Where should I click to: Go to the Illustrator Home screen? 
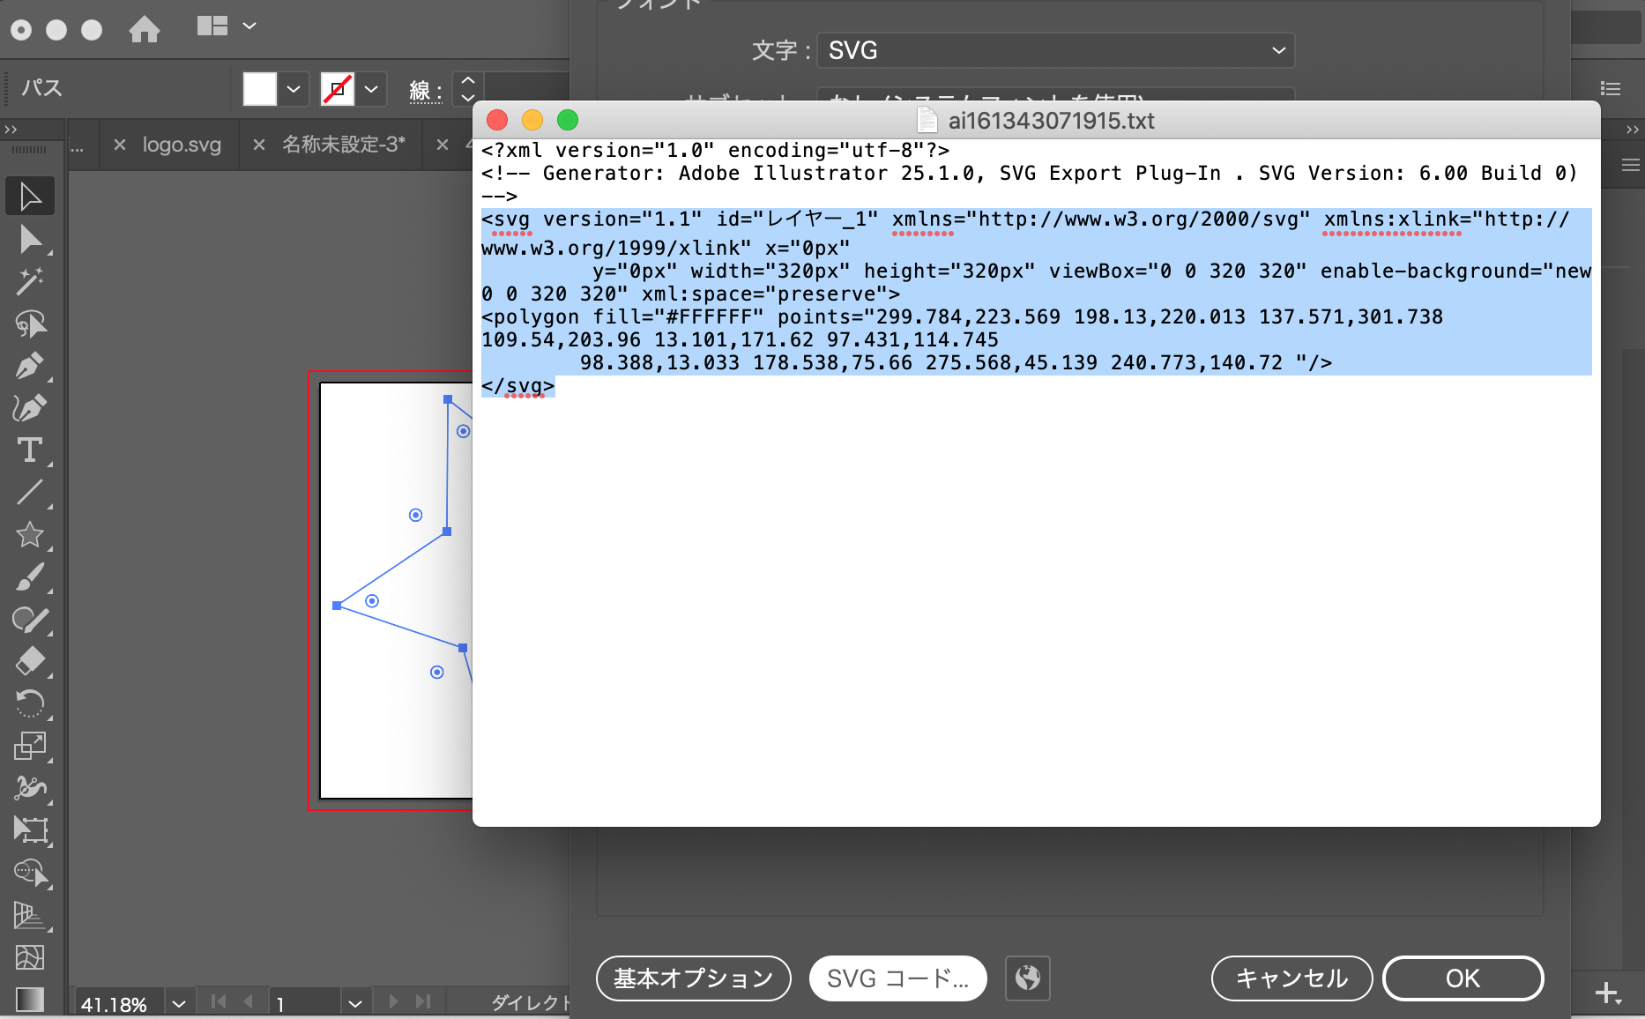(x=145, y=29)
